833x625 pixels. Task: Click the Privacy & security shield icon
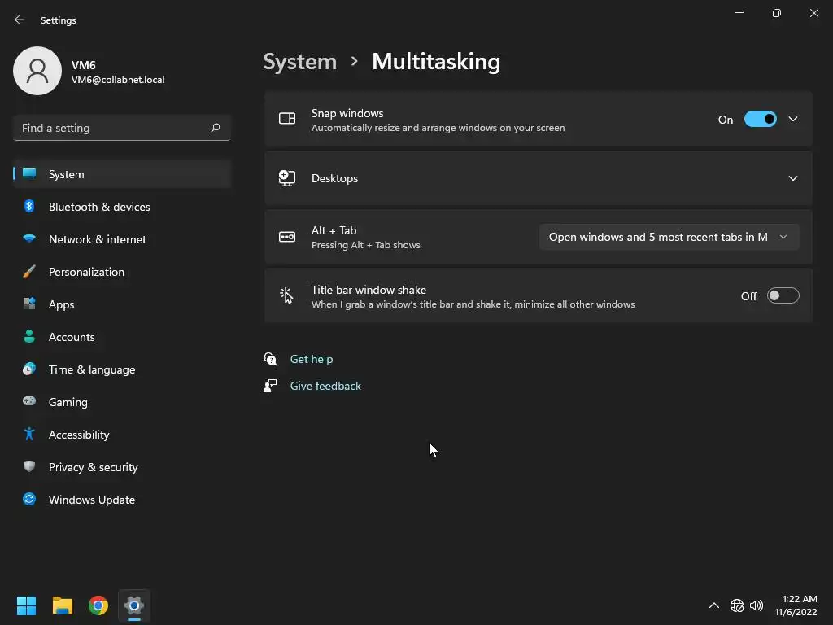pyautogui.click(x=29, y=467)
